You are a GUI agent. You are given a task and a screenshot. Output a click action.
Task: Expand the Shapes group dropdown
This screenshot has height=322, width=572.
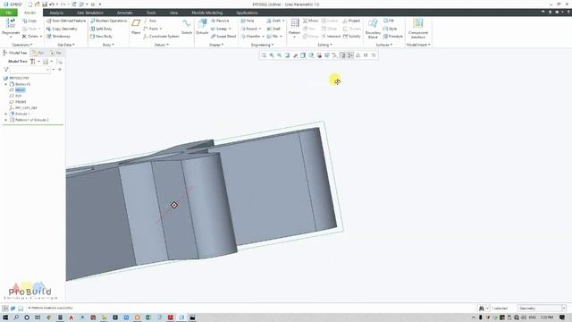[x=216, y=45]
